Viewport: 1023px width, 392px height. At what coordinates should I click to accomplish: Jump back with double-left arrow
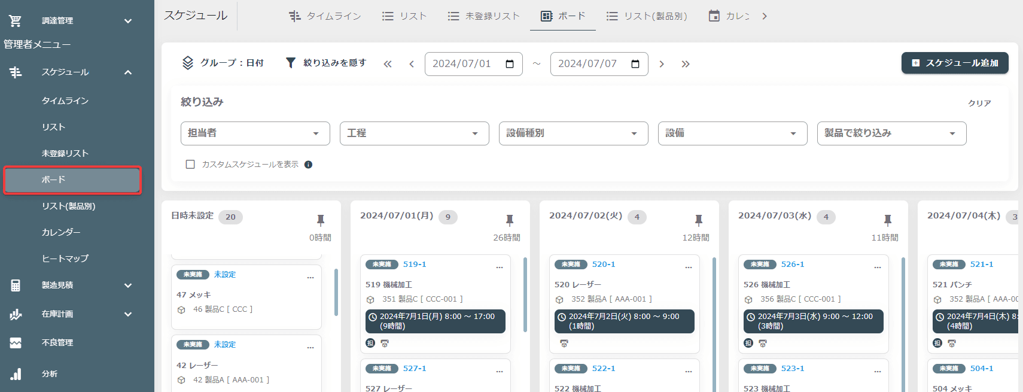click(388, 64)
